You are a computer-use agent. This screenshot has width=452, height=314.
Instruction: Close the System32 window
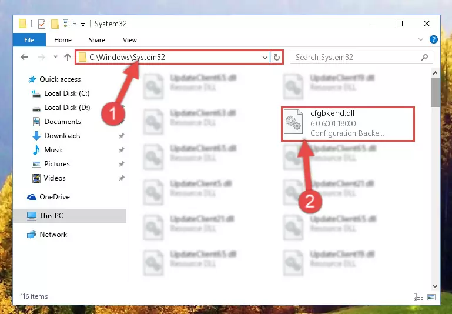[427, 24]
